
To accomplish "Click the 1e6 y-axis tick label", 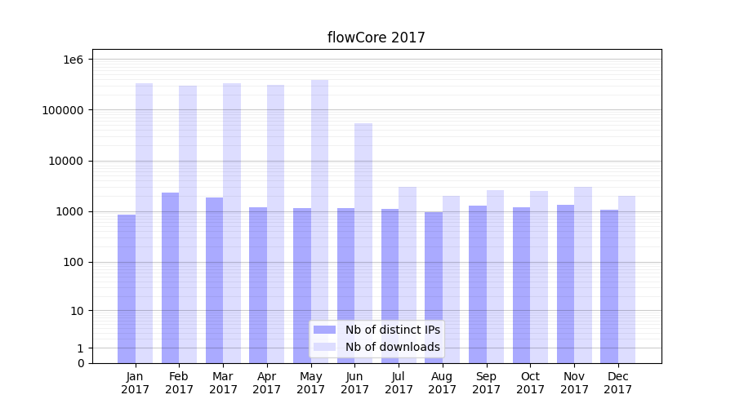I will [72, 60].
